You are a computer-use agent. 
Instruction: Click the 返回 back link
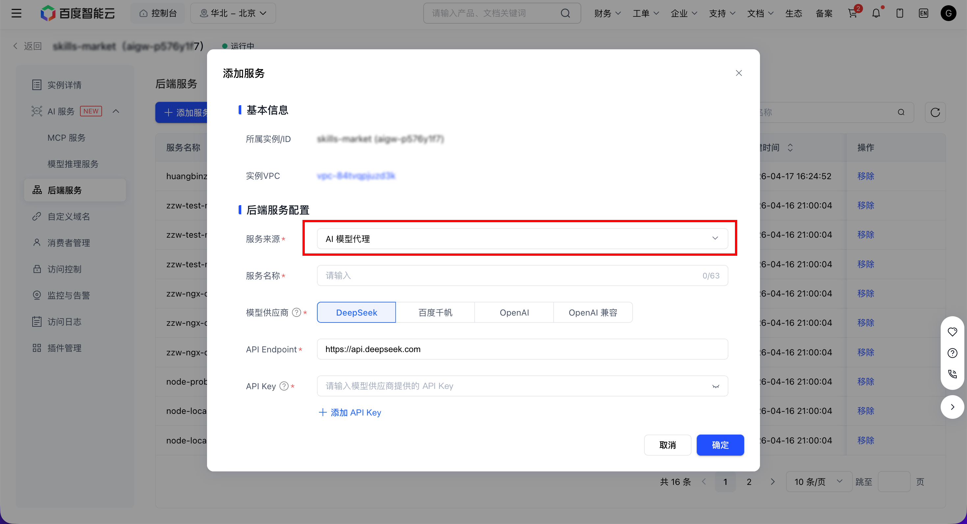(27, 46)
